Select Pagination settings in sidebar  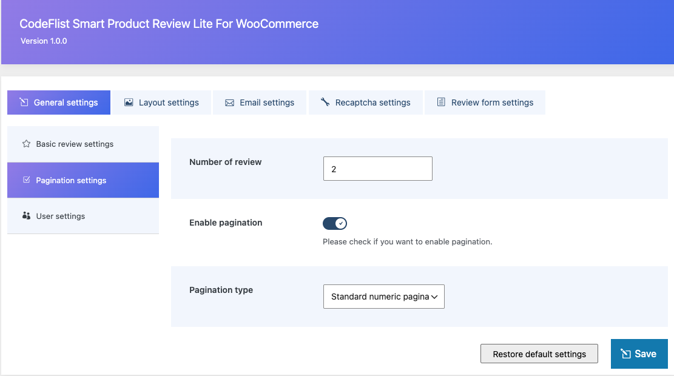pos(83,180)
